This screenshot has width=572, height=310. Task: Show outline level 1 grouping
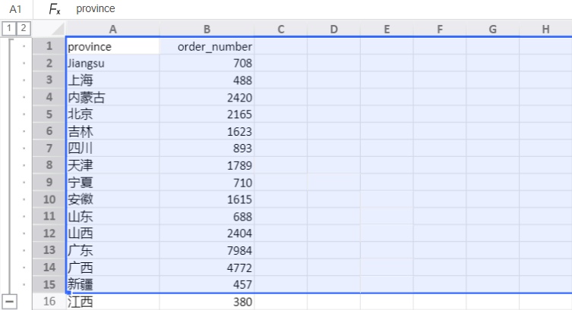click(x=8, y=29)
